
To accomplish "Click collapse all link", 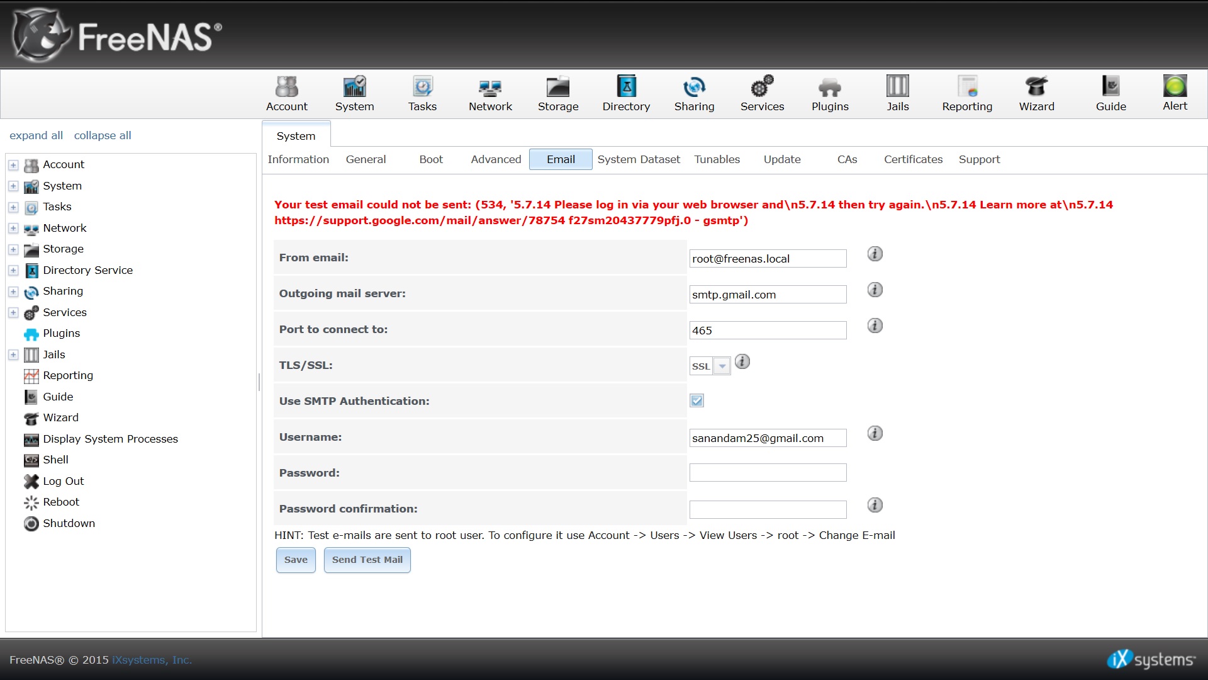I will 103,135.
